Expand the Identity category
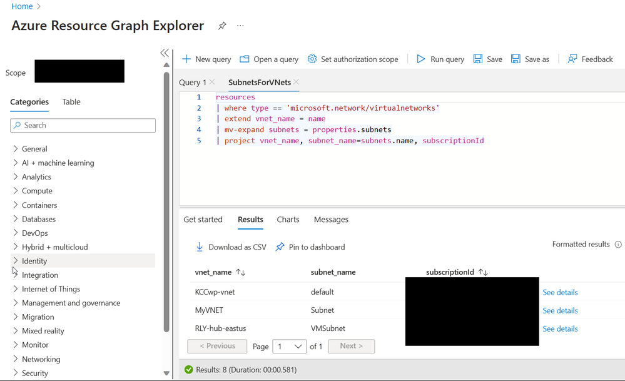Viewport: 625px width, 381px height. (x=15, y=261)
